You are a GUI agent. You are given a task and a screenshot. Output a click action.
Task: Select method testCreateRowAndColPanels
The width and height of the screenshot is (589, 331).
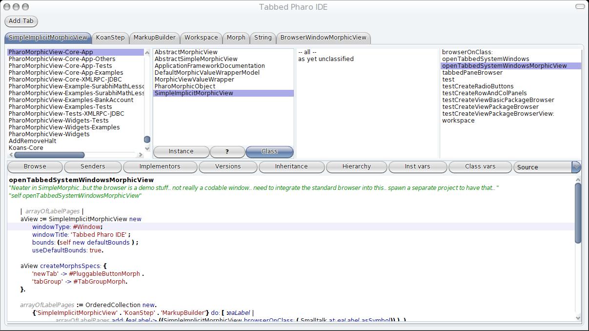511,93
